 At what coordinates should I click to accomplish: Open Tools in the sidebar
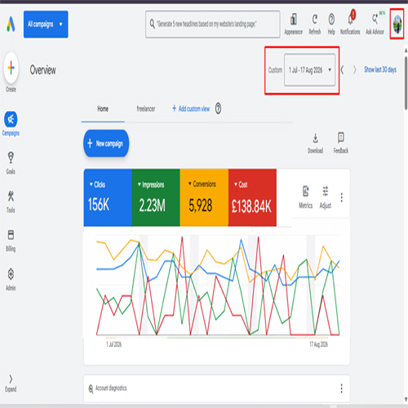coord(11,202)
